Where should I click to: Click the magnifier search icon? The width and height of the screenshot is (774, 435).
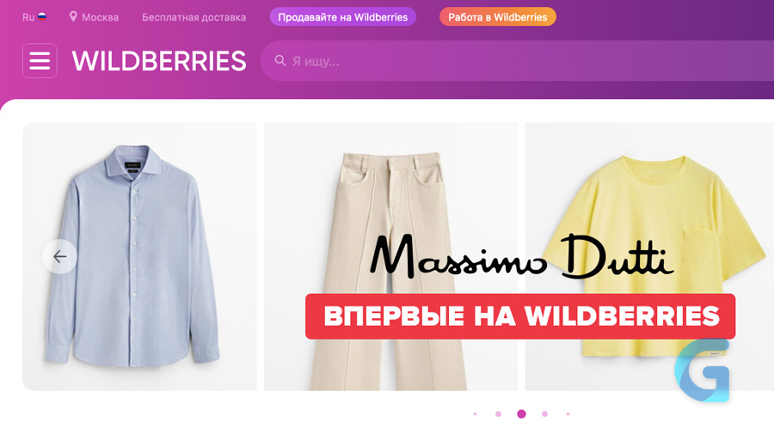279,61
